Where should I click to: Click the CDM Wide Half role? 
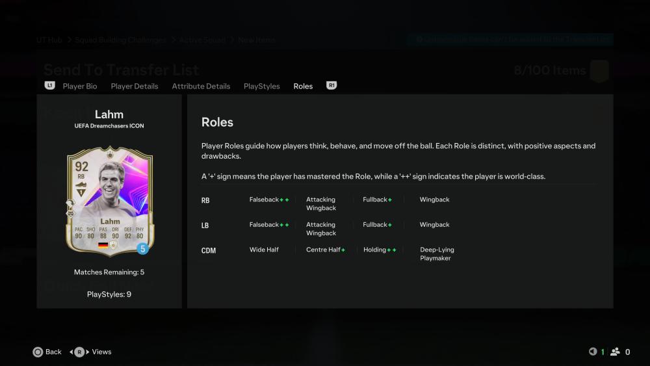pyautogui.click(x=264, y=250)
